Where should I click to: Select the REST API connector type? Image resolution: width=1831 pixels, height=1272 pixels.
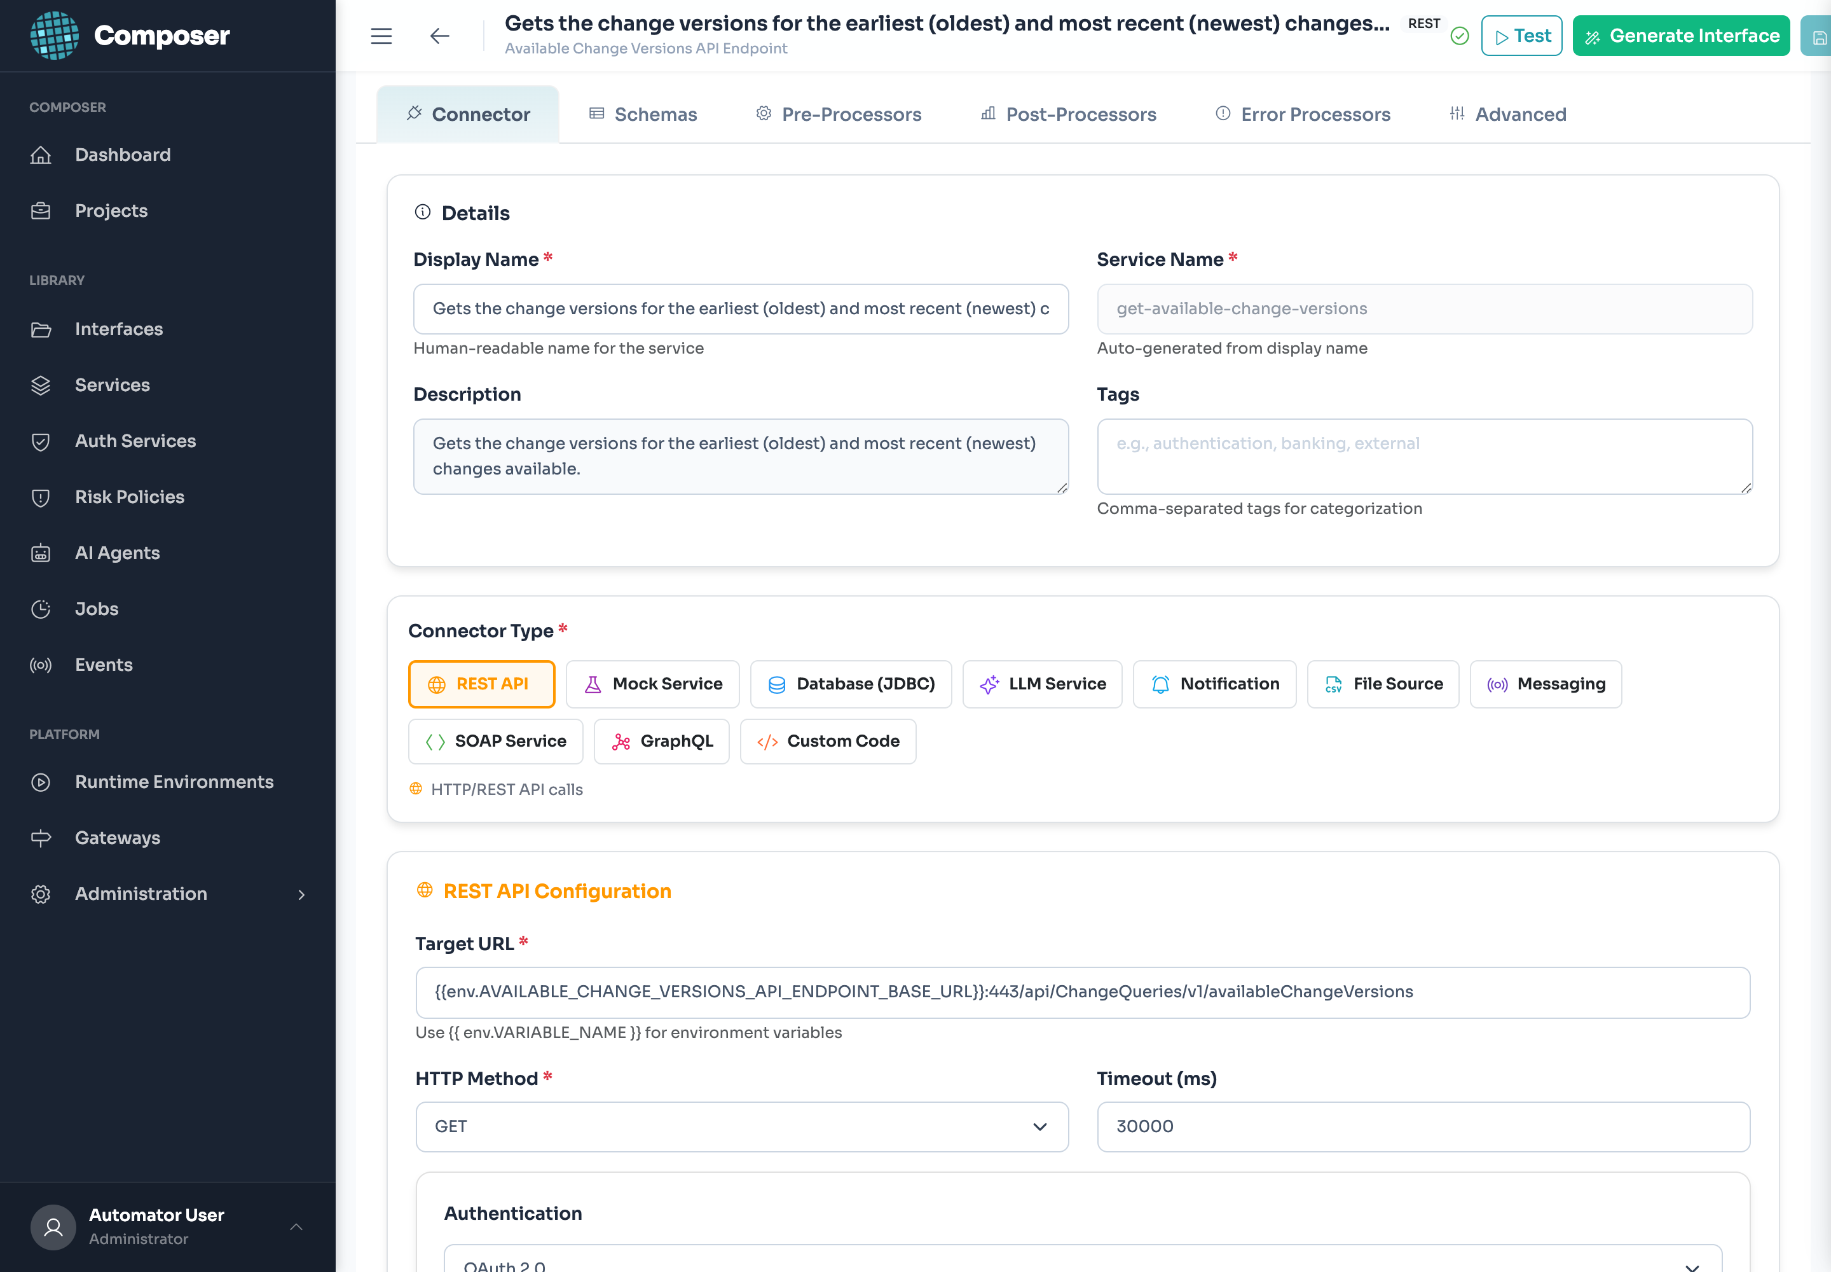tap(481, 684)
